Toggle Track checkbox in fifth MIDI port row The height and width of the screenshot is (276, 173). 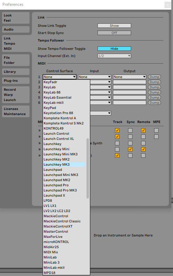[x=117, y=156]
